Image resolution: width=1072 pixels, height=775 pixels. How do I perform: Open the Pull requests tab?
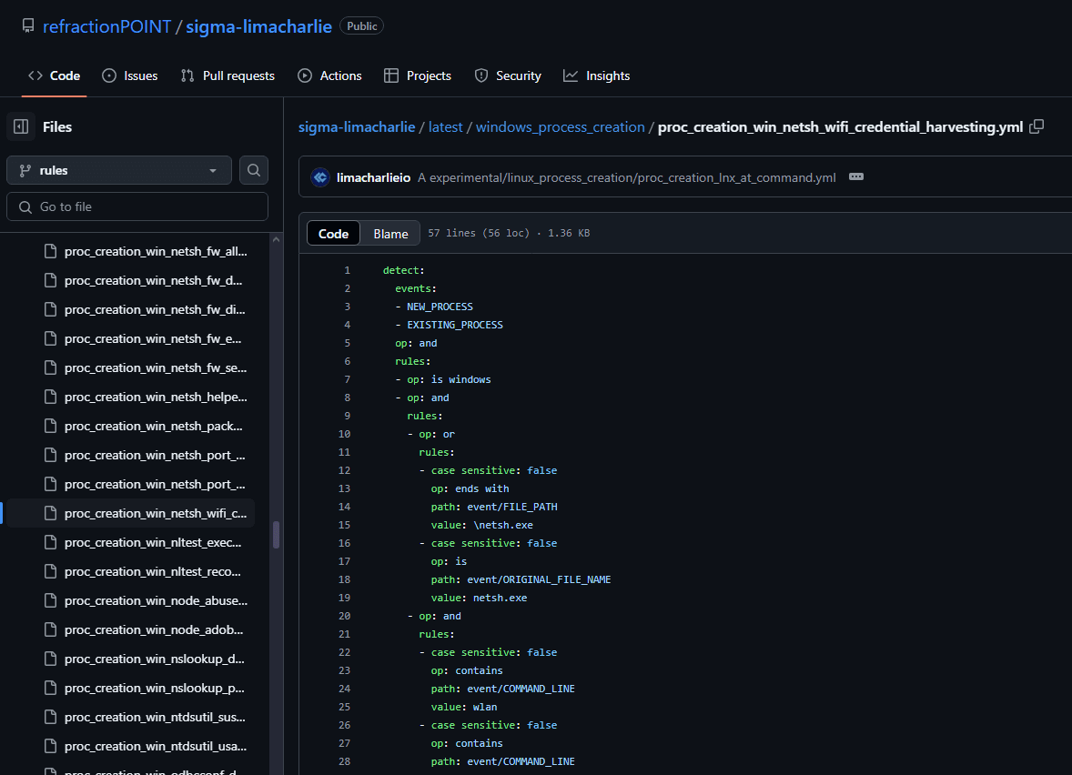pos(228,75)
